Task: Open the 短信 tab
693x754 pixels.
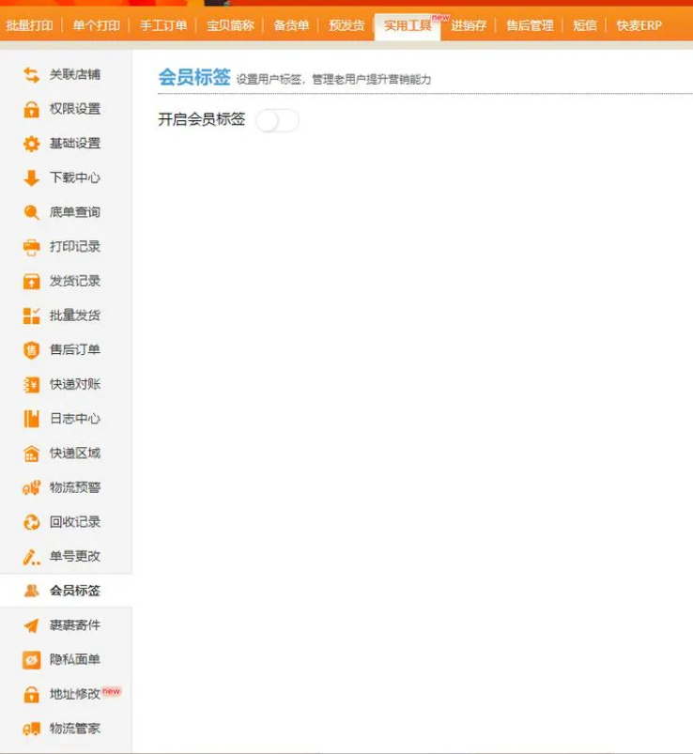Action: click(x=585, y=25)
